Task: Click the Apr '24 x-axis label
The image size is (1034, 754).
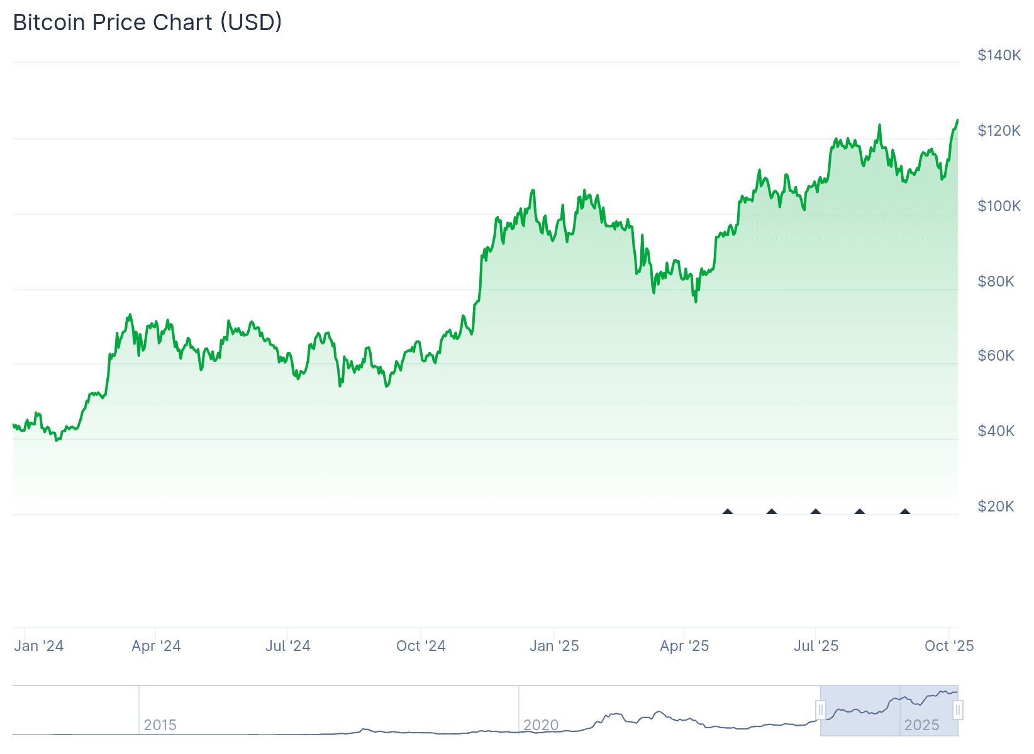Action: (x=156, y=646)
